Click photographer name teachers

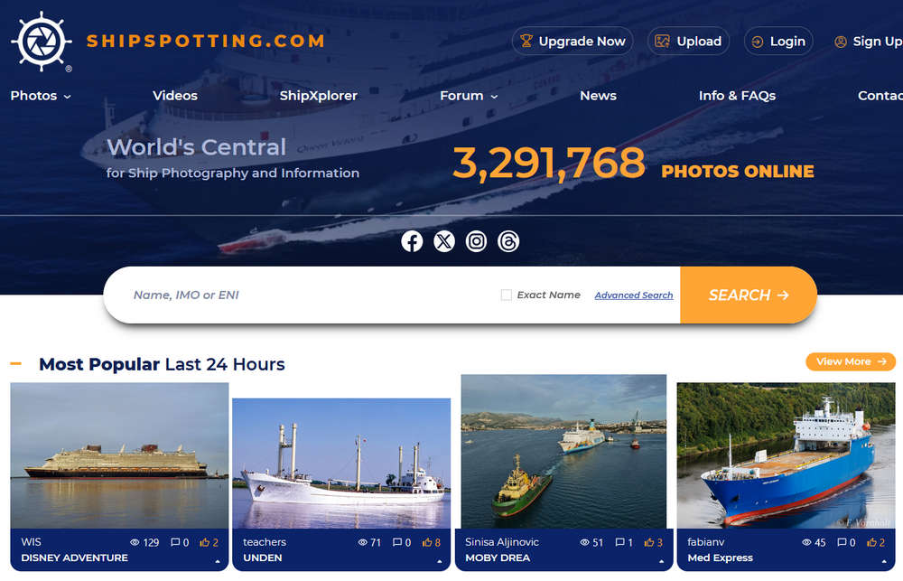pos(265,542)
